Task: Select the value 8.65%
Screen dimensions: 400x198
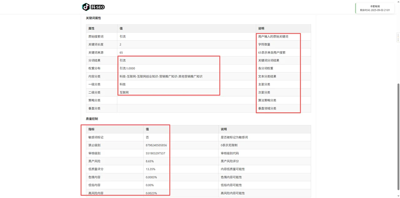Action: click(150, 161)
